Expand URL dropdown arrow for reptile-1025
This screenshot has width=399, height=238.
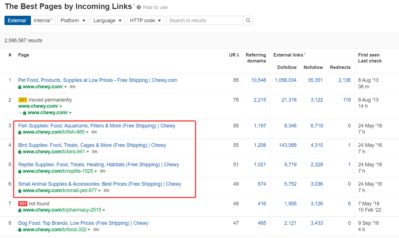click(x=96, y=171)
